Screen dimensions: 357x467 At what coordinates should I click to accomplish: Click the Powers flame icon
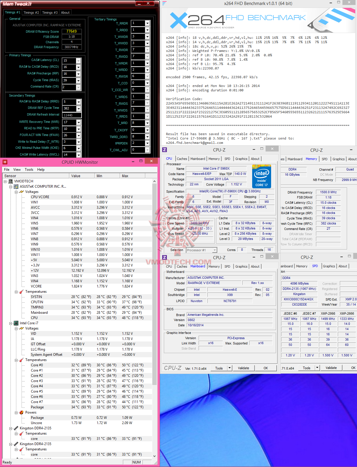[x=22, y=412]
